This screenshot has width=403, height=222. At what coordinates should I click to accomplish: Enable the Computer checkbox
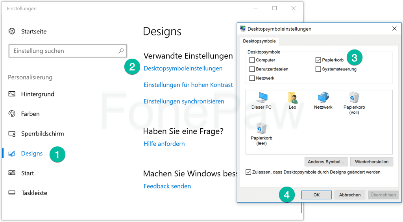[252, 60]
